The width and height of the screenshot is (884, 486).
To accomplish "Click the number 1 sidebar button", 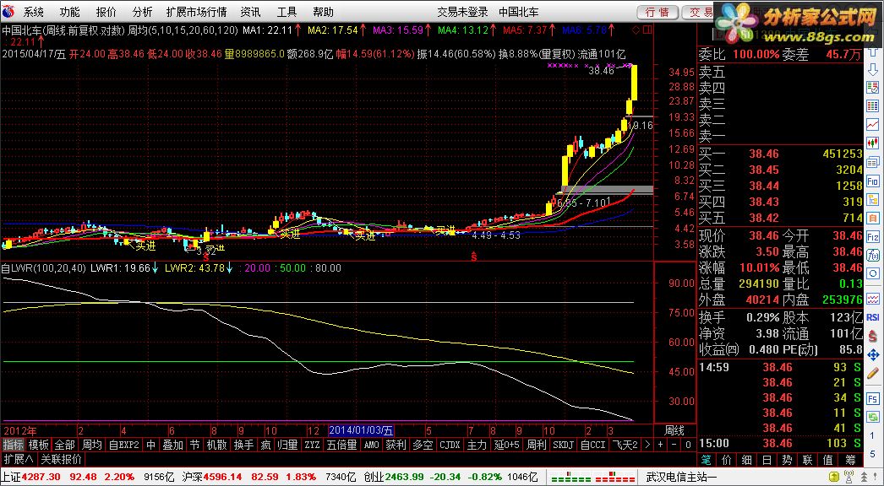I will [x=873, y=435].
